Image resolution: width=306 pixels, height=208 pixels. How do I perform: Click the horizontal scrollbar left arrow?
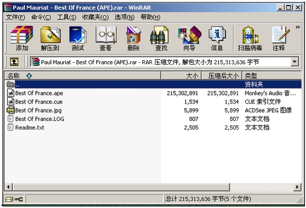[x=8, y=187]
